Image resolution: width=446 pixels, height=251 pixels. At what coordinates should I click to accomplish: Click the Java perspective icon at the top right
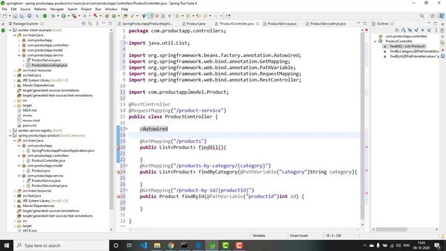click(x=442, y=16)
